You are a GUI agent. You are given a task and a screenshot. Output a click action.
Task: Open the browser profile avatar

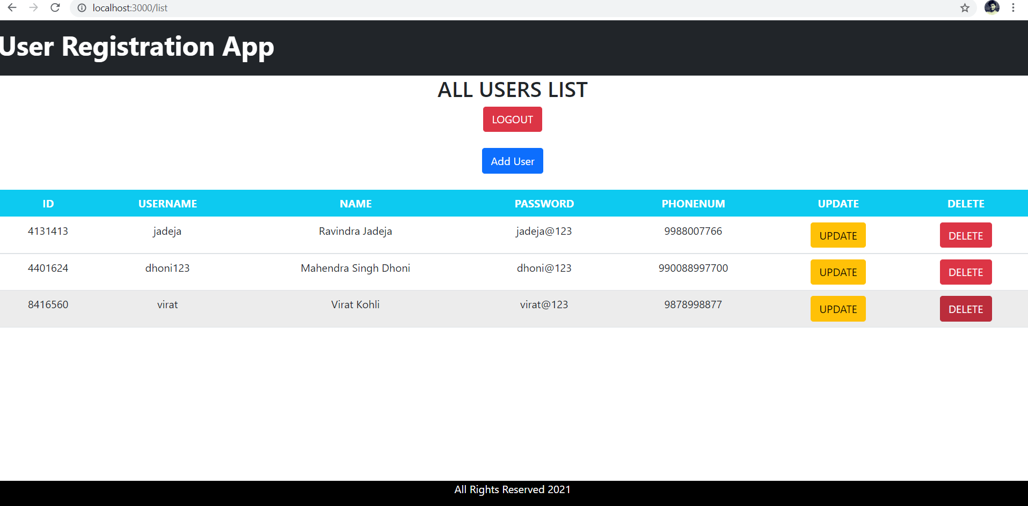pos(991,7)
